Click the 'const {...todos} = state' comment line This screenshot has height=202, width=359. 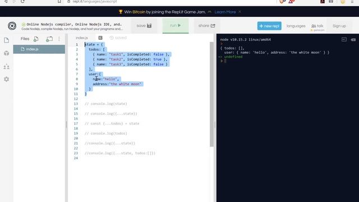[112, 123]
